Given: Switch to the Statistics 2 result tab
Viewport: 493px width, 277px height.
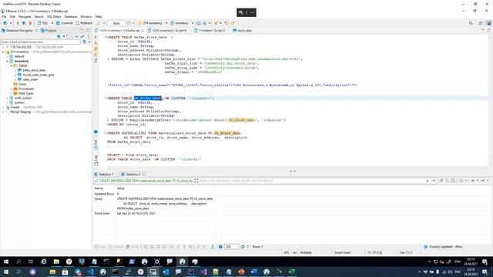Looking at the screenshot, I should pos(133,175).
